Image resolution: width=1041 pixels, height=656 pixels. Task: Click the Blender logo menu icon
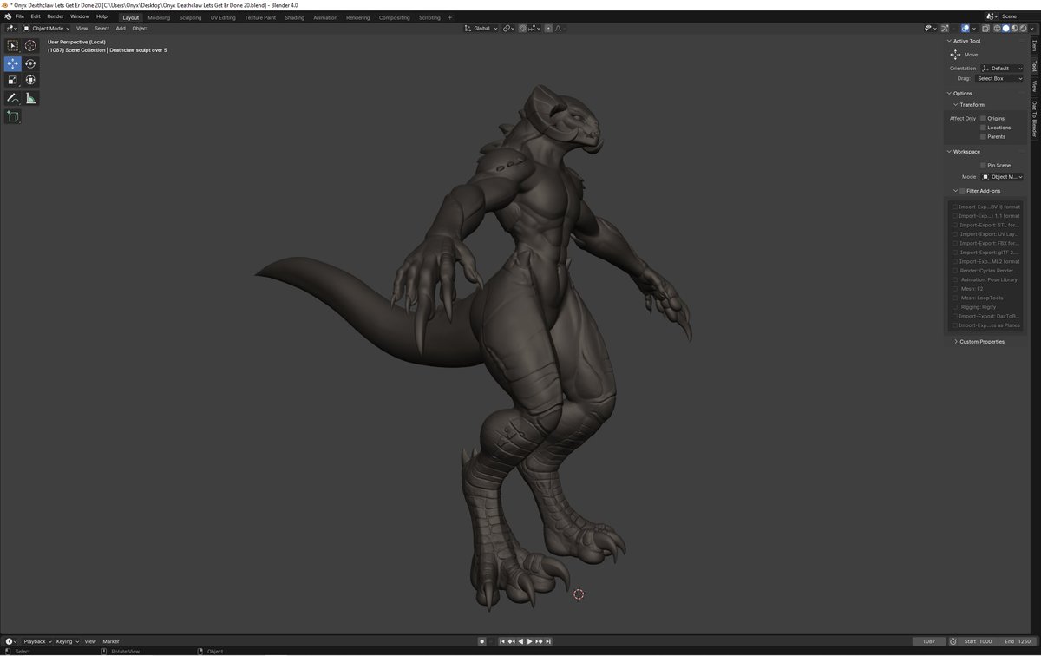[7, 16]
